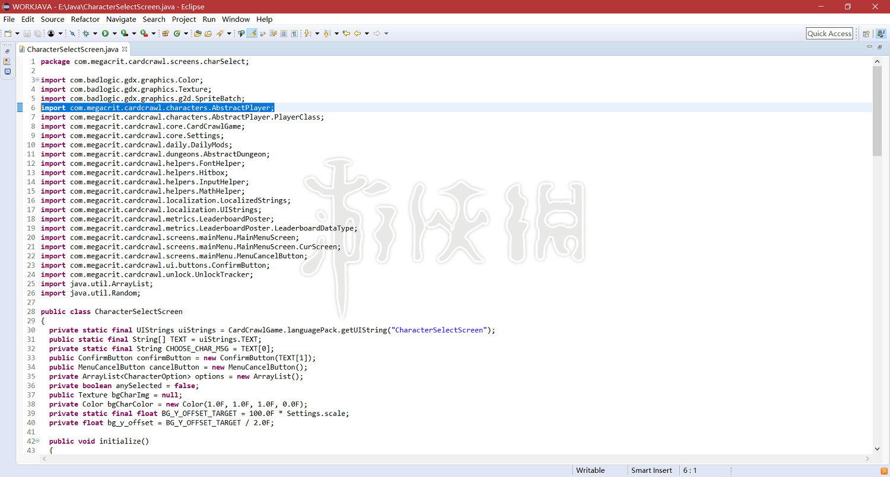Expand the New file dropdown arrow
The width and height of the screenshot is (890, 477).
[17, 34]
